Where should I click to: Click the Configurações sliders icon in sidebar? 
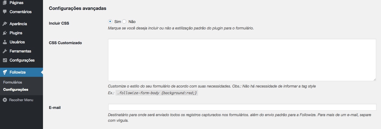(x=5, y=60)
